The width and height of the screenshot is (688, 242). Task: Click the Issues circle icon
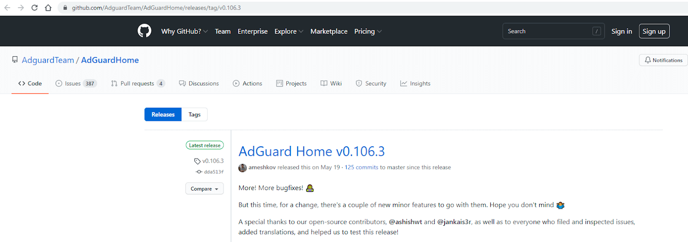[x=59, y=83]
